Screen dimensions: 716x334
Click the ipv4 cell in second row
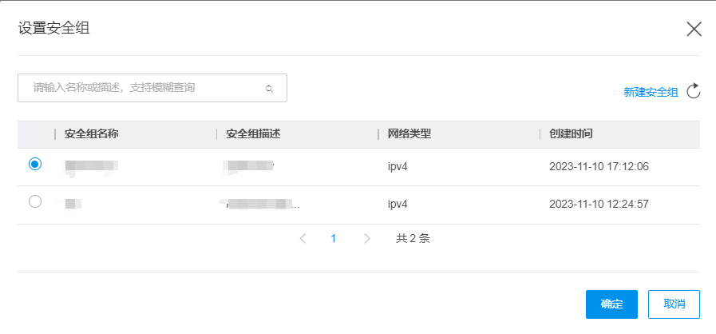point(398,204)
